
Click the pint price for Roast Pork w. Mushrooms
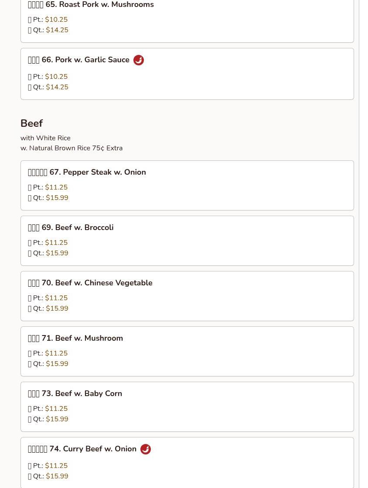56,20
